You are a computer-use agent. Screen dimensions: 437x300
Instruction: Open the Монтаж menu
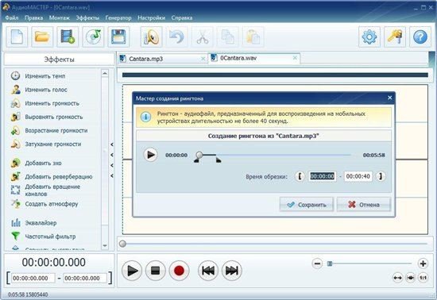coord(60,17)
